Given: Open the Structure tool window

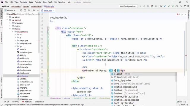Looking at the screenshot, I should [x=1, y=81].
